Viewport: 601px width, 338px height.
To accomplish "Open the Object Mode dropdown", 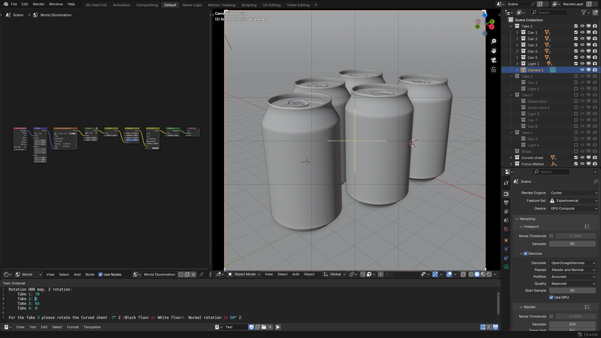I will coord(245,274).
